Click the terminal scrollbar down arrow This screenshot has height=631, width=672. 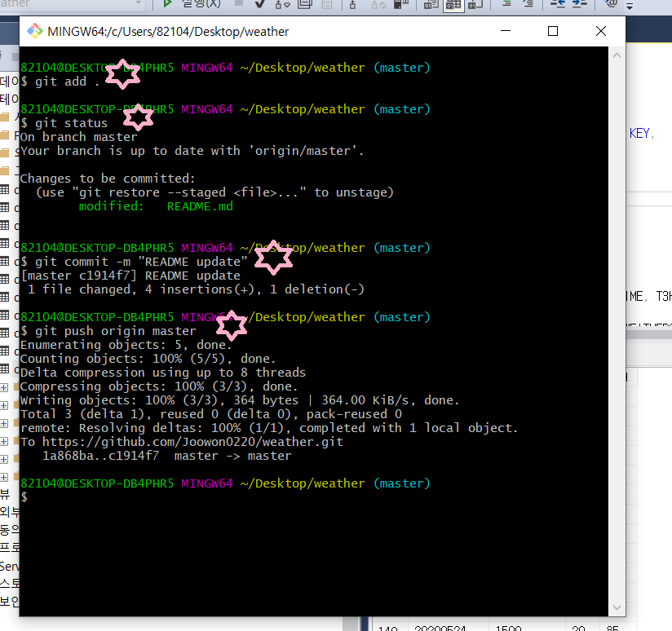[x=617, y=607]
